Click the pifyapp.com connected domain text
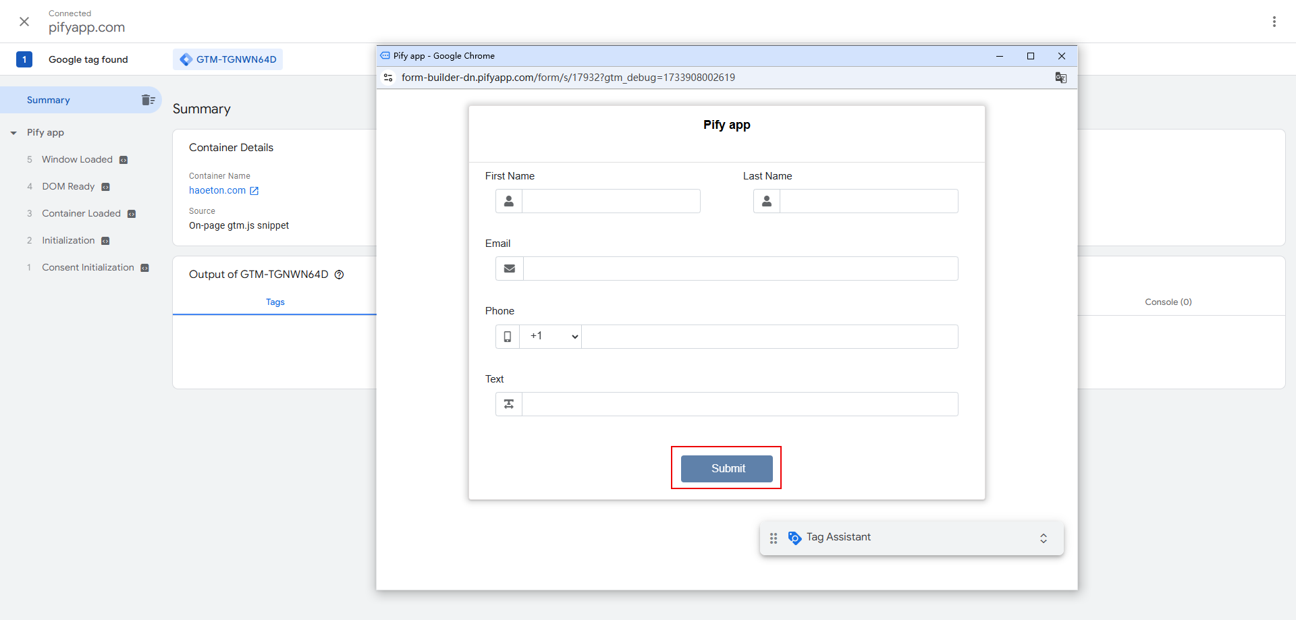The width and height of the screenshot is (1296, 620). (86, 28)
